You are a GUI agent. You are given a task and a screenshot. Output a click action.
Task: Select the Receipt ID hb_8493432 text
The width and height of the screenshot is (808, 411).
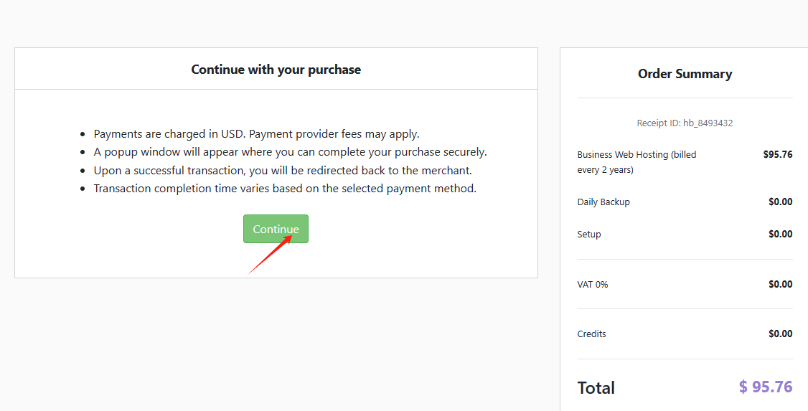(x=685, y=123)
